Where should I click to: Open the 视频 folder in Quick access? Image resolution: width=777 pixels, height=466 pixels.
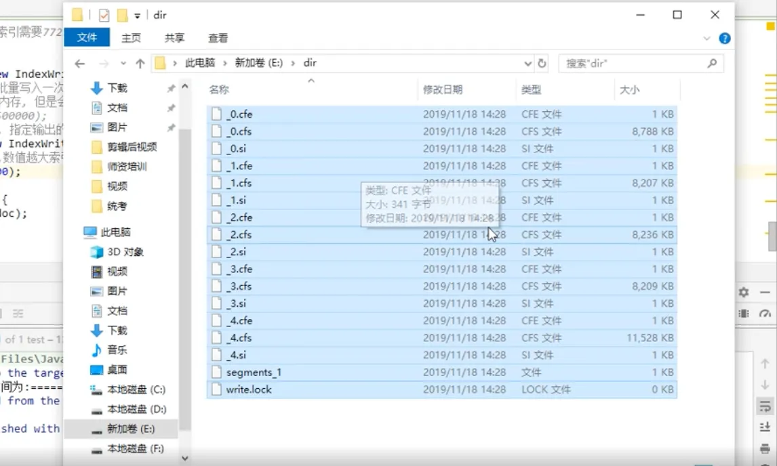(117, 186)
